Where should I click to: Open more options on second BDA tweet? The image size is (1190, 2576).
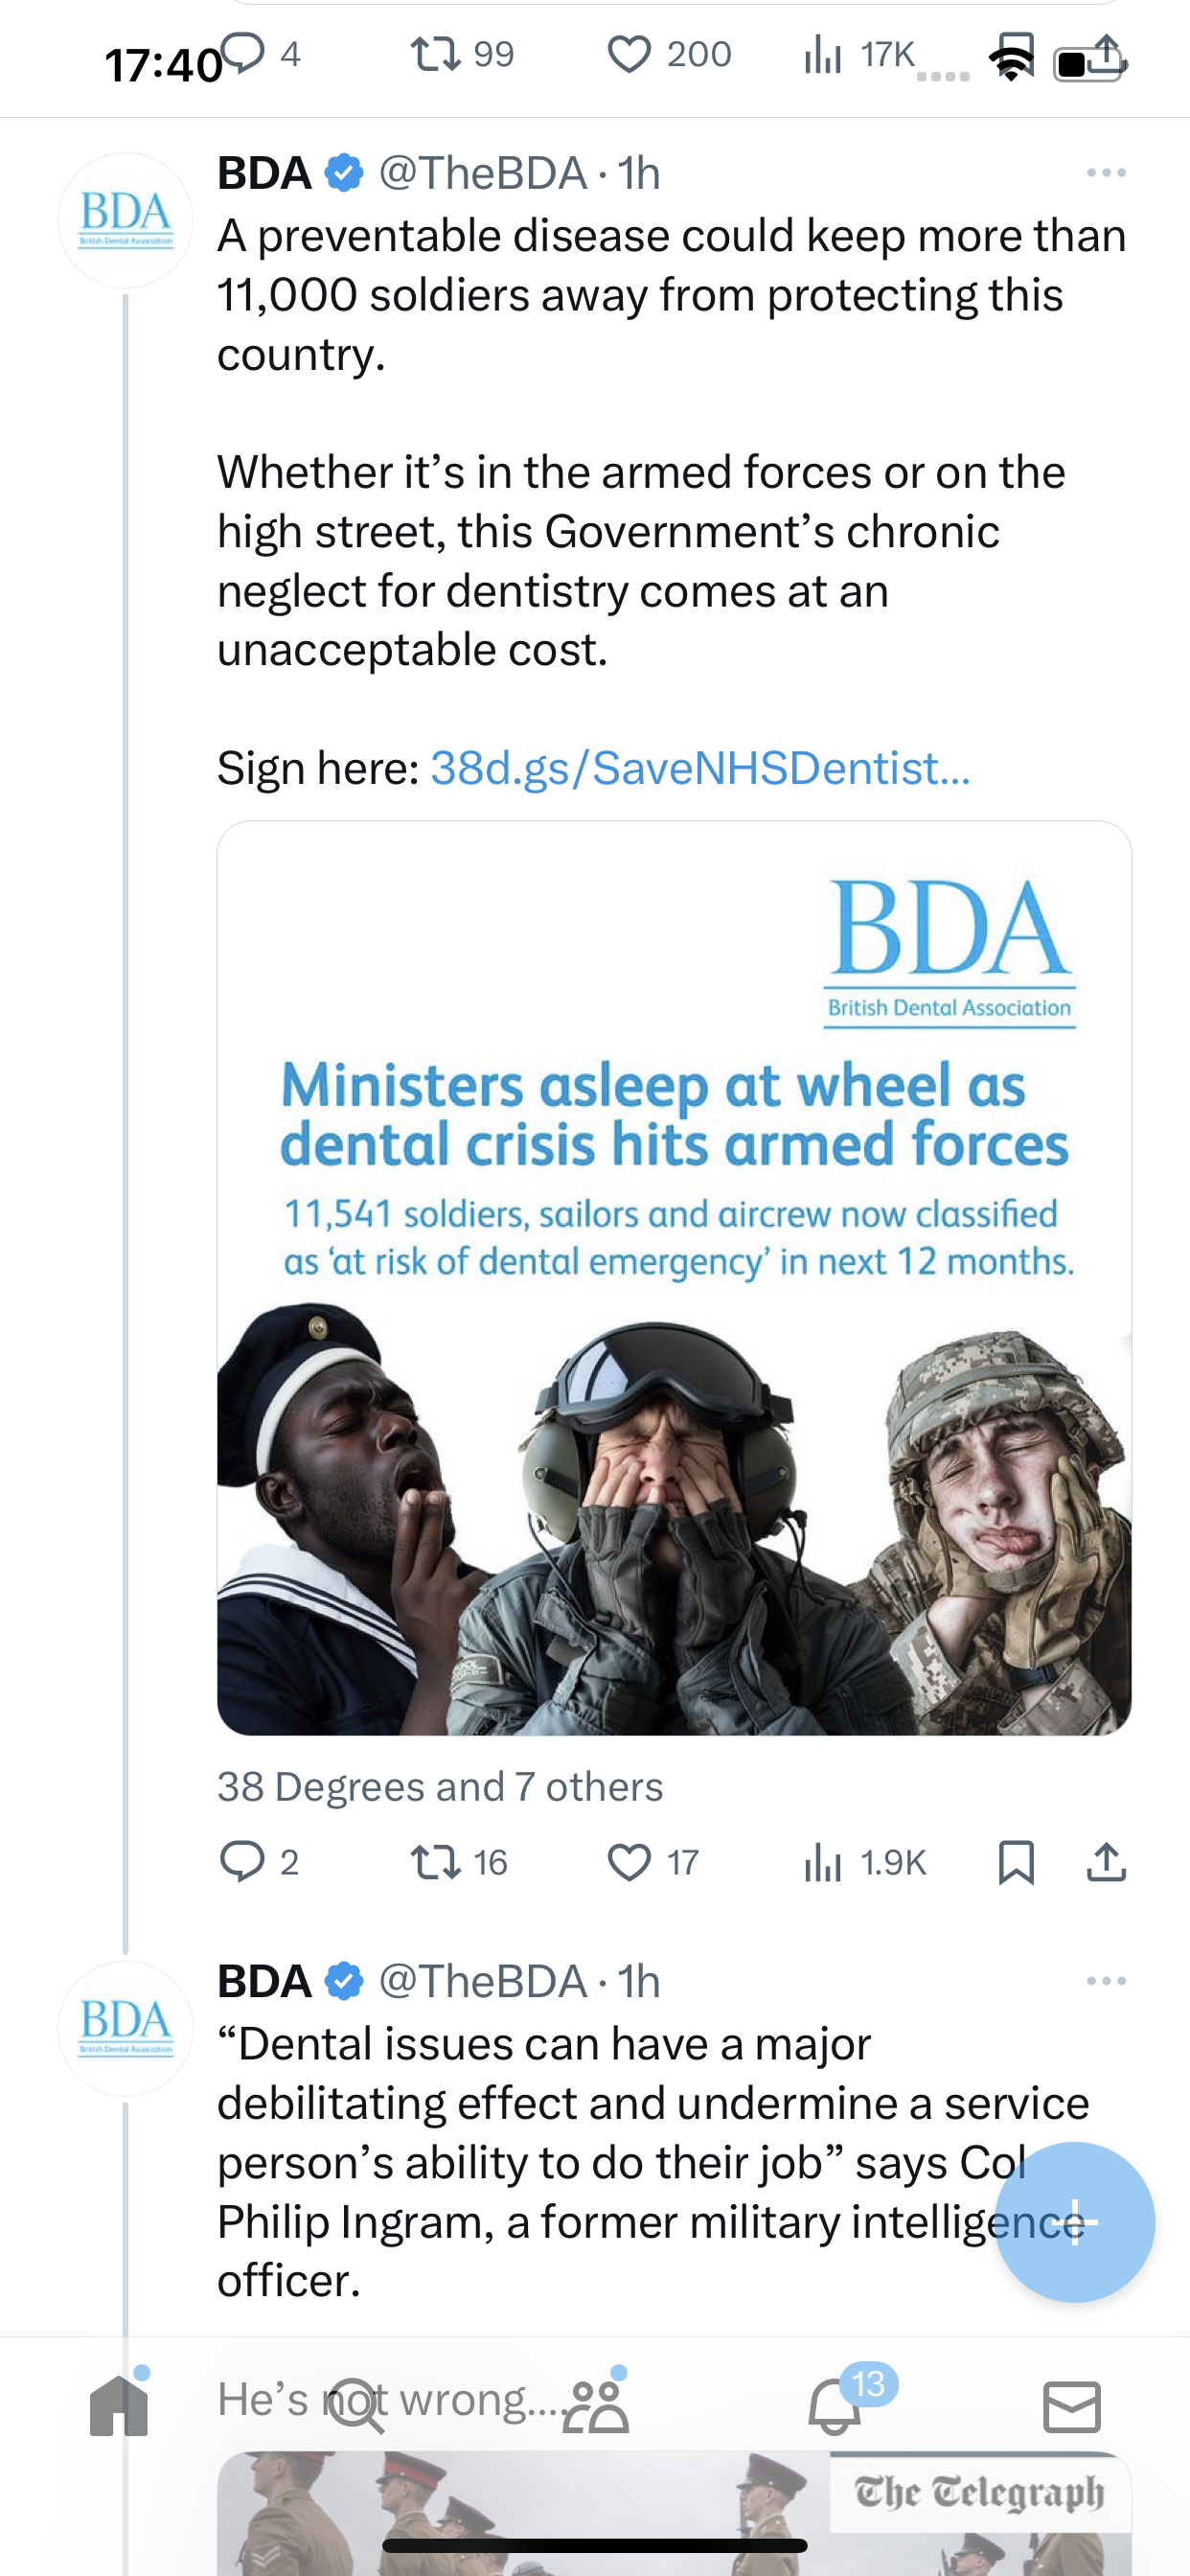pos(1106,1981)
